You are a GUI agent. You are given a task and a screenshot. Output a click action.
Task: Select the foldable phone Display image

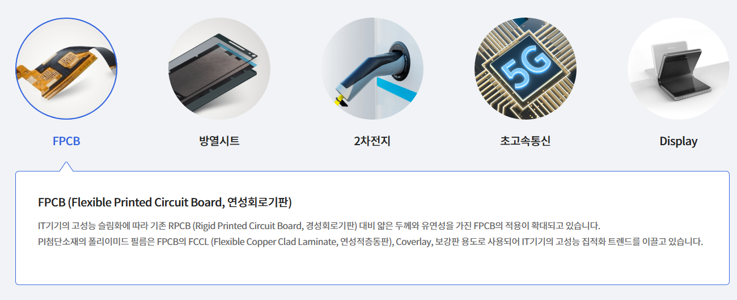[679, 69]
